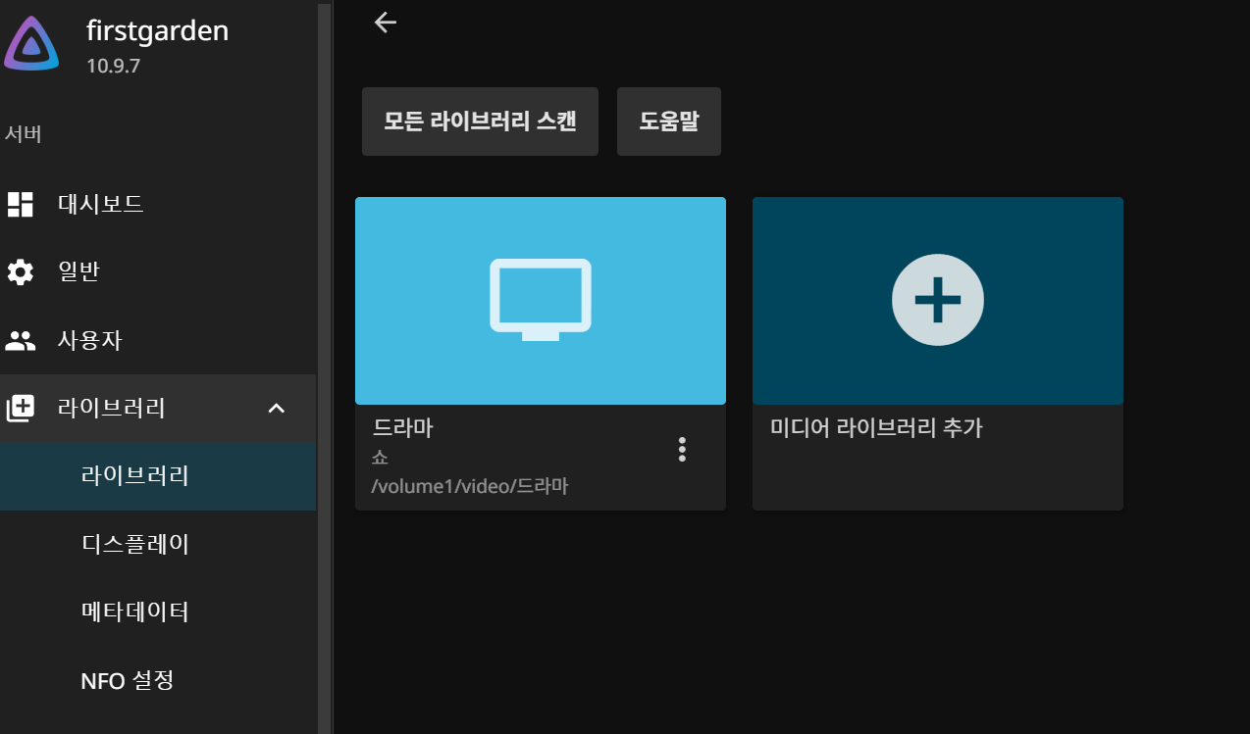Click the firstgarden server name
The width and height of the screenshot is (1250, 734).
pos(157,30)
